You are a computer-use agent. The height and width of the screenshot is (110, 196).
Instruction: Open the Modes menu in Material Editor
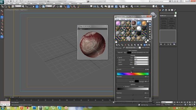117,19
